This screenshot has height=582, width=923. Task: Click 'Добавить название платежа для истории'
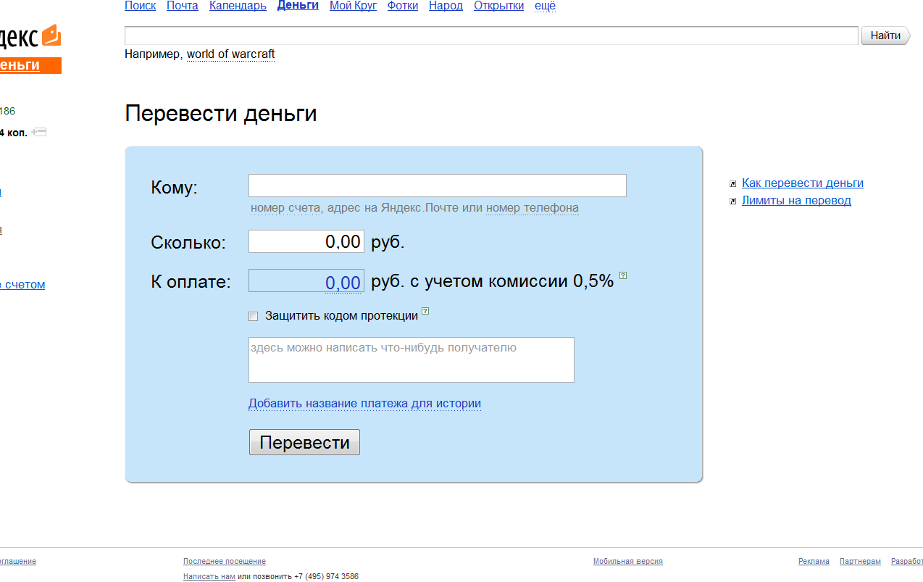pos(364,404)
